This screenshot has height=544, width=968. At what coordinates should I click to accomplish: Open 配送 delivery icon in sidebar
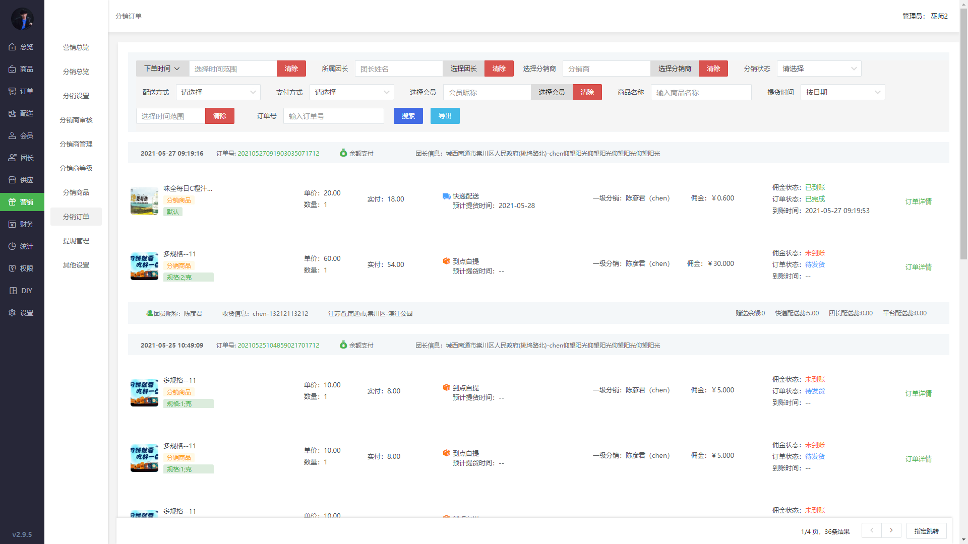tap(12, 113)
